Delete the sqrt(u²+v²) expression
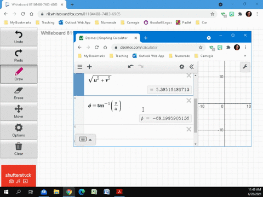The width and height of the screenshot is (263, 197). click(x=189, y=76)
